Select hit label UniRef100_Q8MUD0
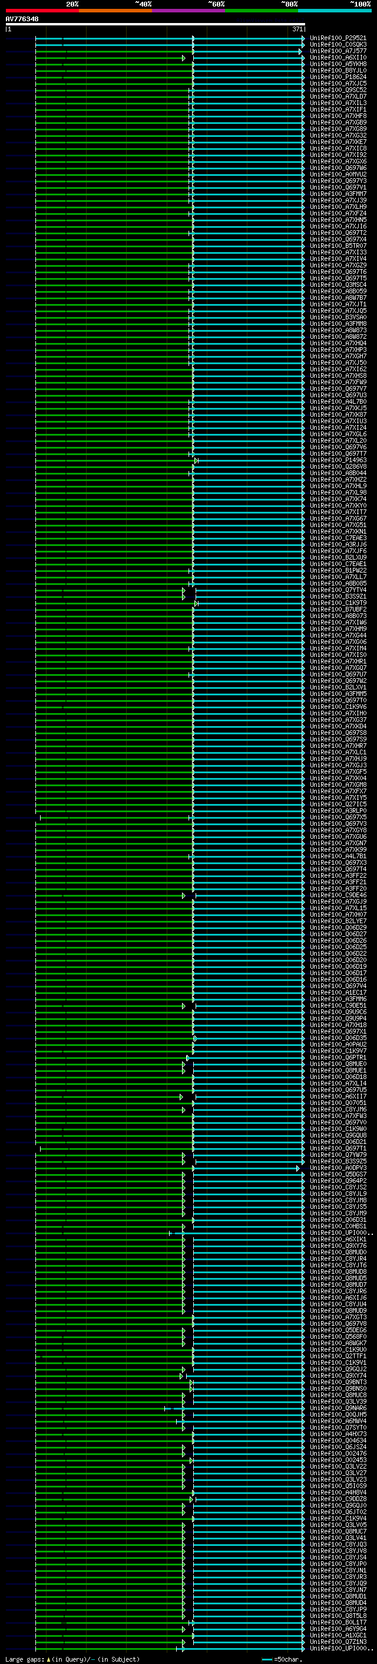The height and width of the screenshot is (1664, 377). (x=338, y=1253)
